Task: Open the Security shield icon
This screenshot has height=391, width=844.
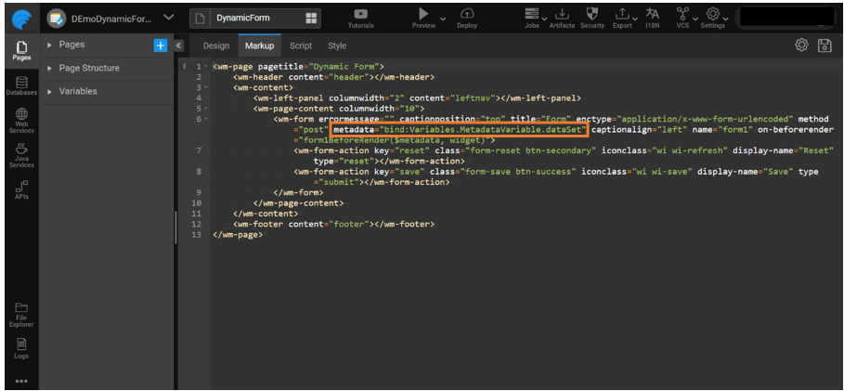Action: (591, 14)
